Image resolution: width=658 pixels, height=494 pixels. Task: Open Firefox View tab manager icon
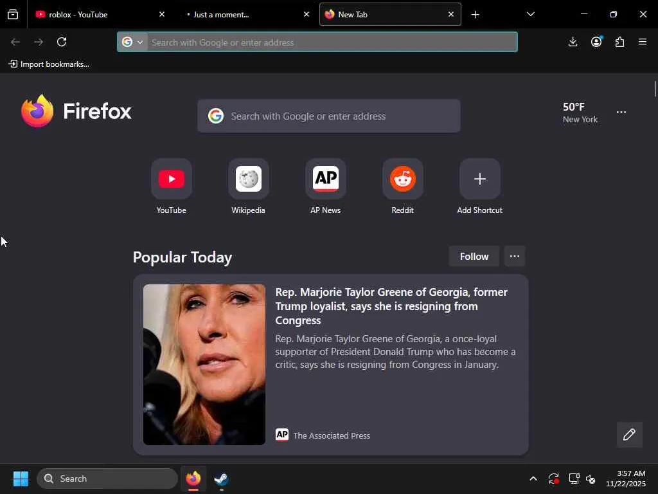coord(13,14)
